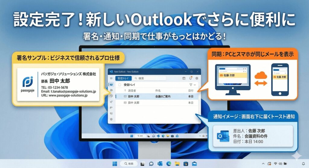Tick the select-all checkbox beside 受信トレイ header
This screenshot has width=309, height=168.
click(x=119, y=85)
